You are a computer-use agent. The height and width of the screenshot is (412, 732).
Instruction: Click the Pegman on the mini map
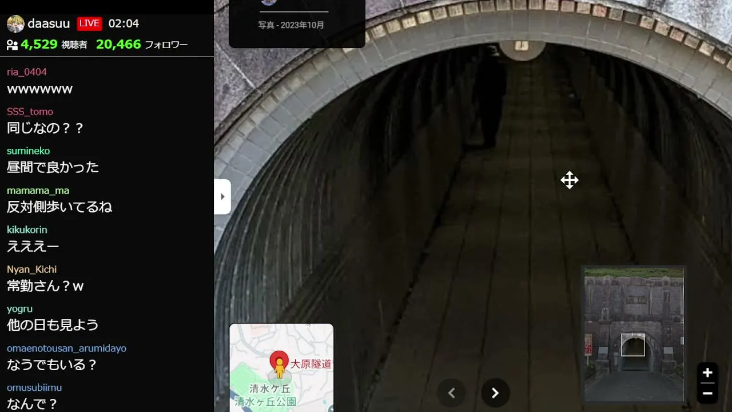pos(279,367)
